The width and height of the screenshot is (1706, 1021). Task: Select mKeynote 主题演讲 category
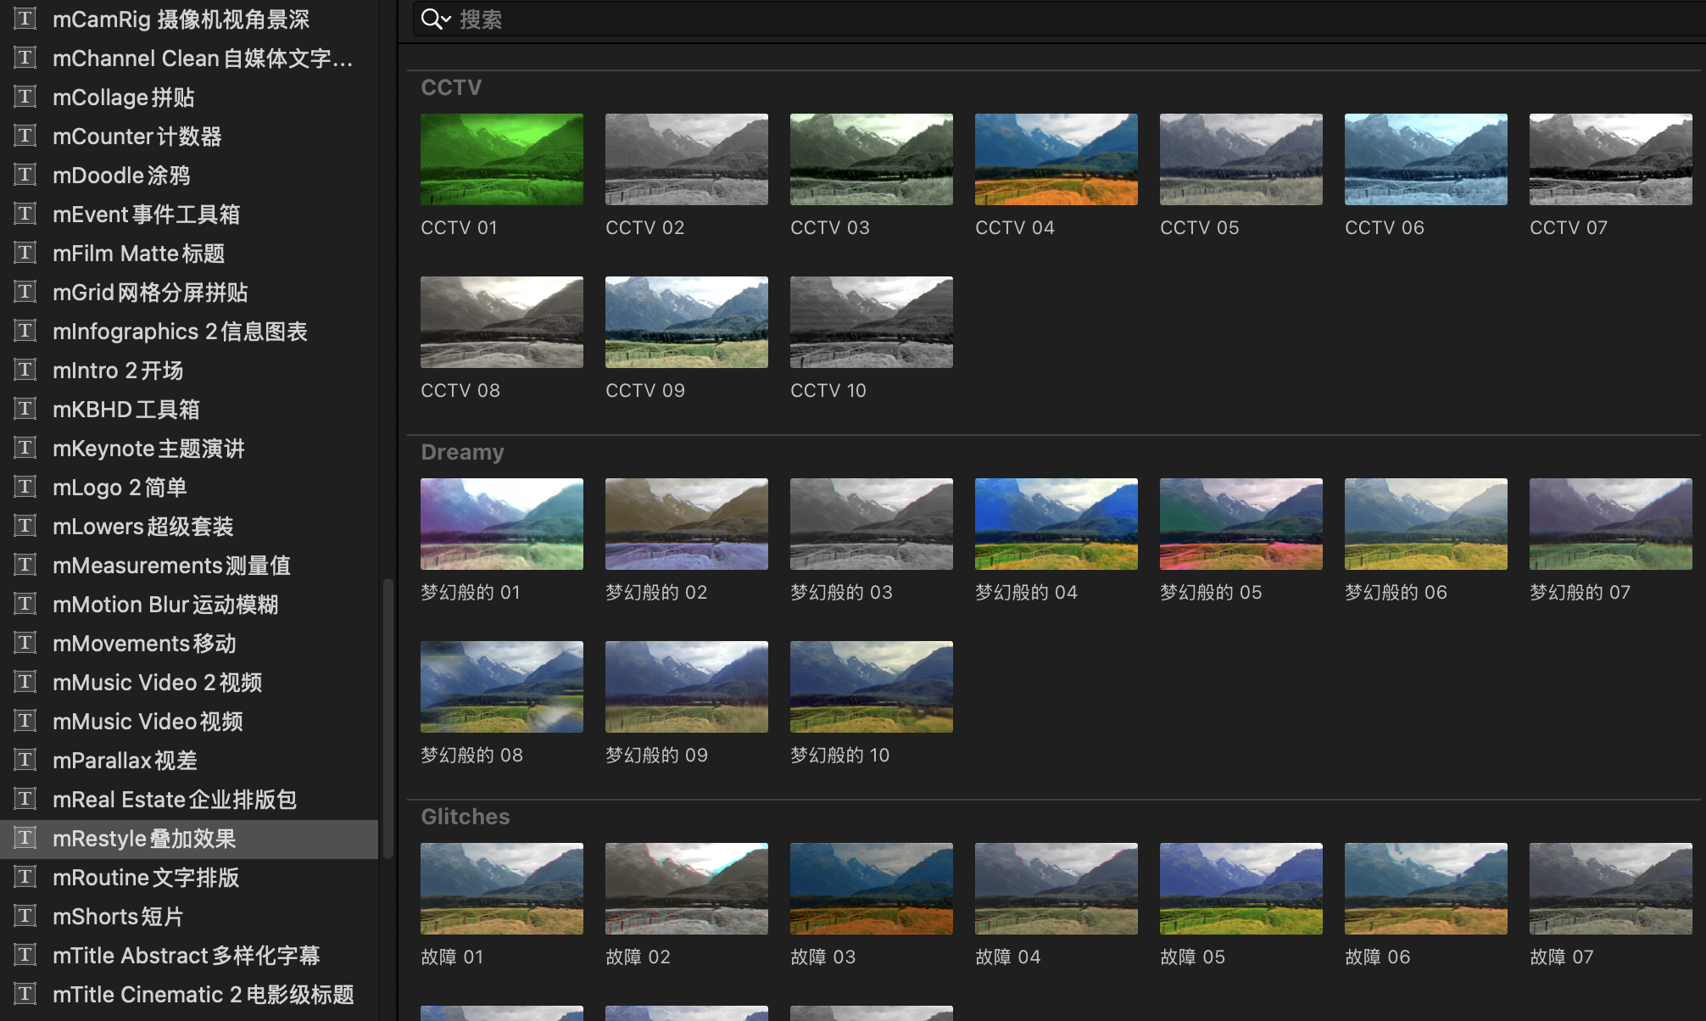click(189, 448)
